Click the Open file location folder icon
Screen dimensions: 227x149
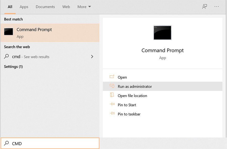(x=112, y=95)
